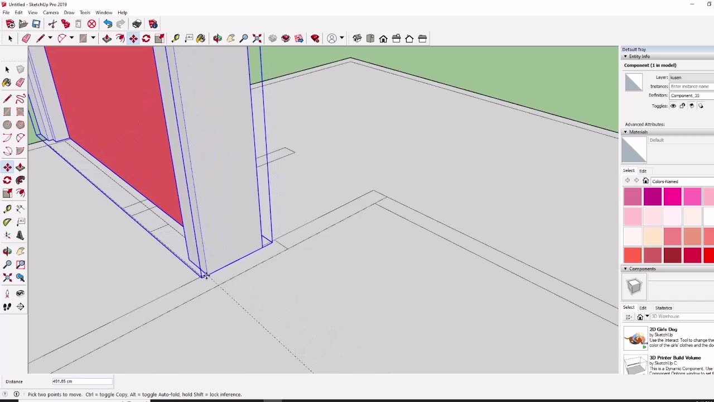Activate the Walk footprints tool
The height and width of the screenshot is (402, 714).
[7, 307]
